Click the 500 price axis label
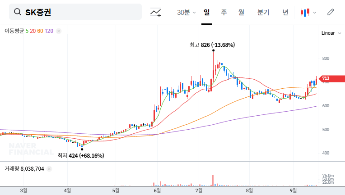The height and width of the screenshot is (195, 345). 326,129
